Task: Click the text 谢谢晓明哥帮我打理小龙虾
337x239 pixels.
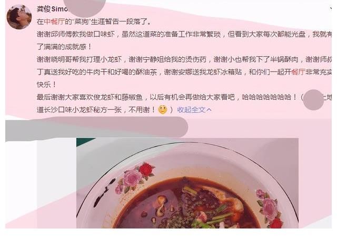Action: 80,59
